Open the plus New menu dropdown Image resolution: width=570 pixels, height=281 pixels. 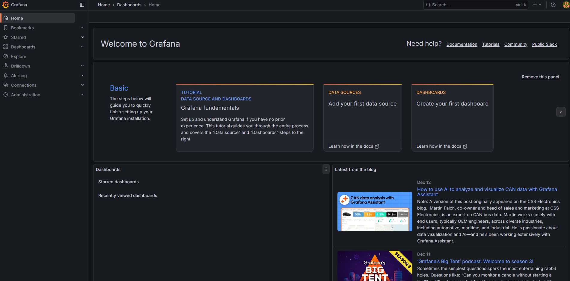pyautogui.click(x=537, y=5)
